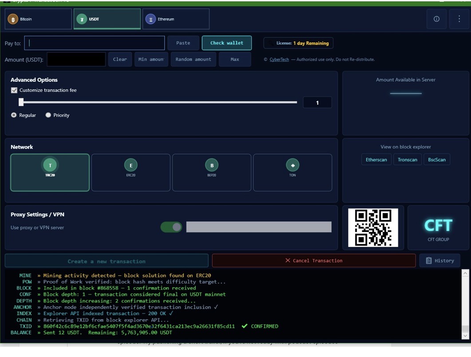Click the log scrollbar down arrow

tap(465, 336)
